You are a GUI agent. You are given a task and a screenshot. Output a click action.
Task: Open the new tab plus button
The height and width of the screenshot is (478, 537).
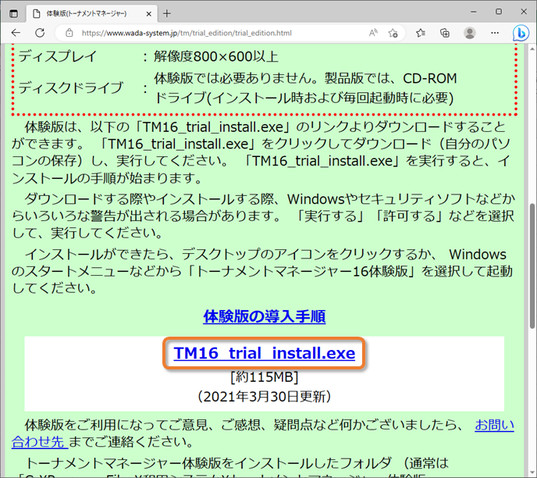(x=167, y=13)
